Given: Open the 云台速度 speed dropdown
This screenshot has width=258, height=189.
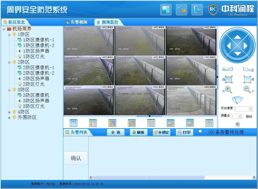Looking at the screenshot, I should point(250,109).
